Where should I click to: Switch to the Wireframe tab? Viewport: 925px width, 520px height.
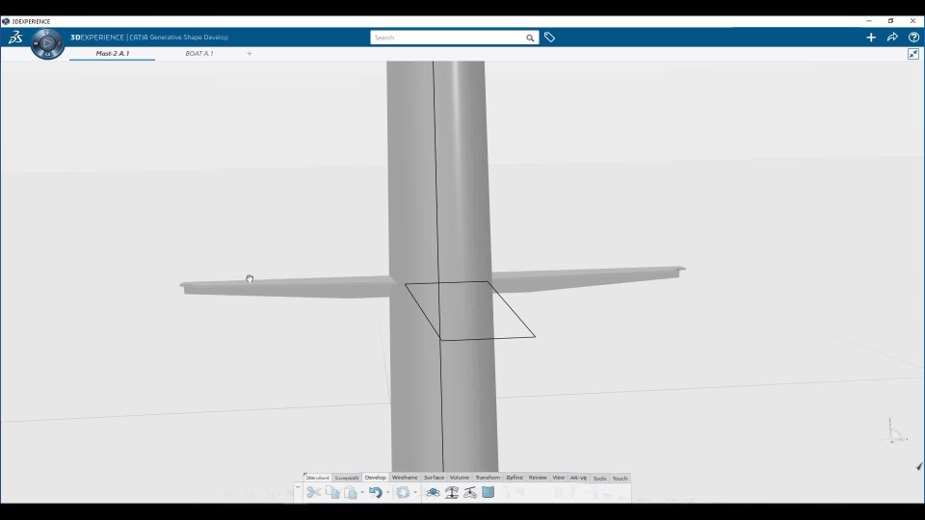tap(405, 478)
